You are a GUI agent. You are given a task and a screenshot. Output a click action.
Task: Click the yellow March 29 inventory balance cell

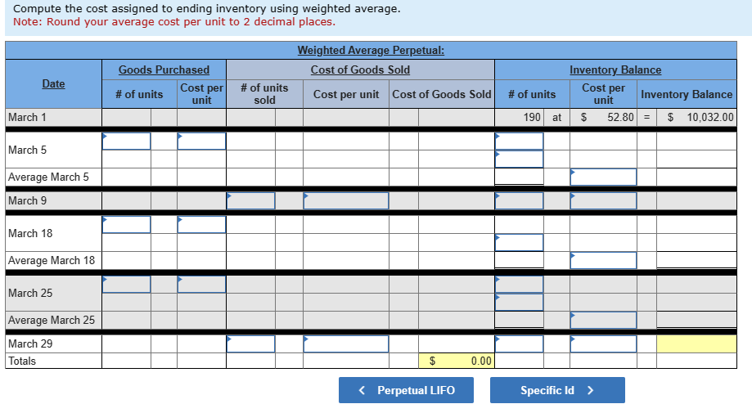696,343
